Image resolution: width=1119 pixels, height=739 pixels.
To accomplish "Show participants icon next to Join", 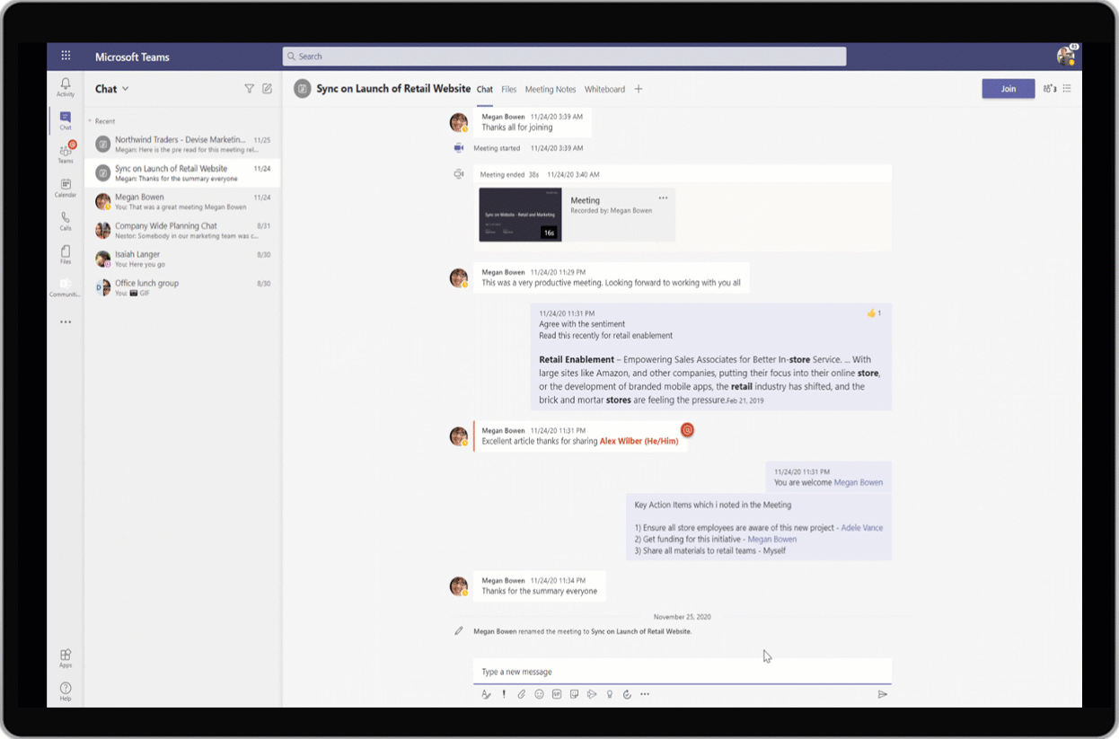I will point(1049,89).
